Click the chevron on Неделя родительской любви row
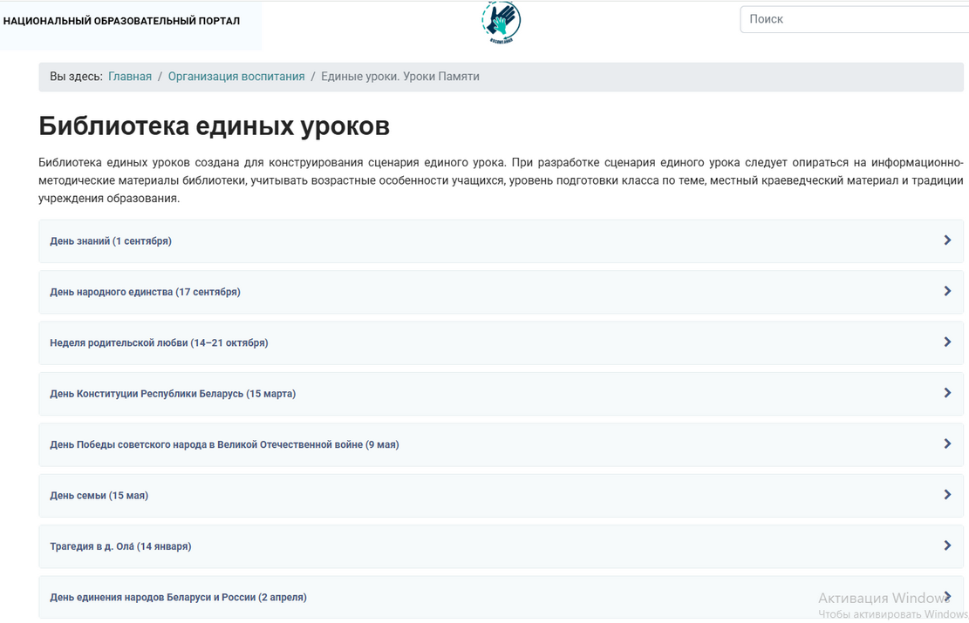Viewport: 969px width, 623px height. pos(947,342)
